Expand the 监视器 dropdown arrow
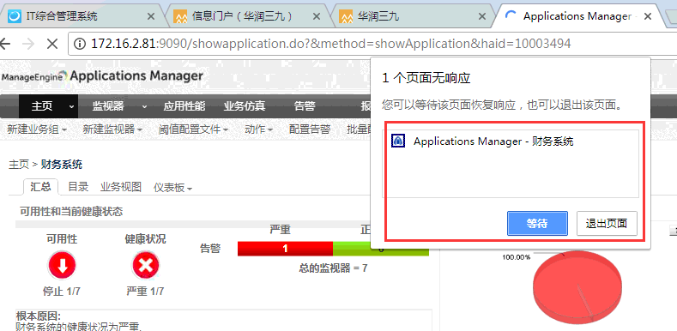 (x=144, y=106)
